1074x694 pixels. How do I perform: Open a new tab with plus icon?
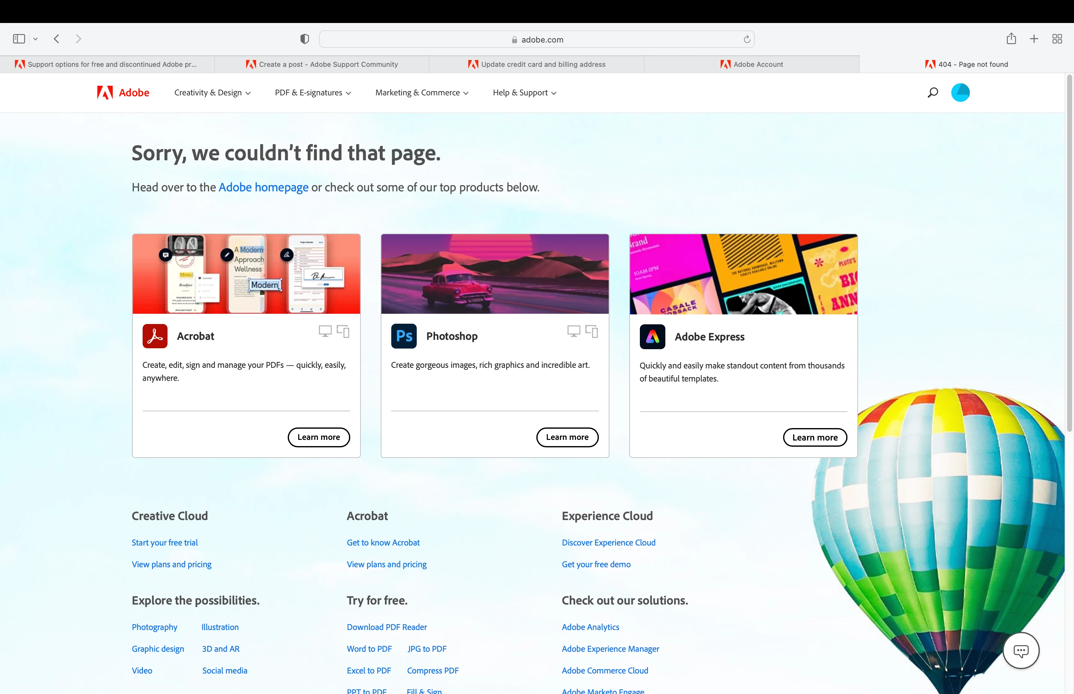tap(1034, 39)
